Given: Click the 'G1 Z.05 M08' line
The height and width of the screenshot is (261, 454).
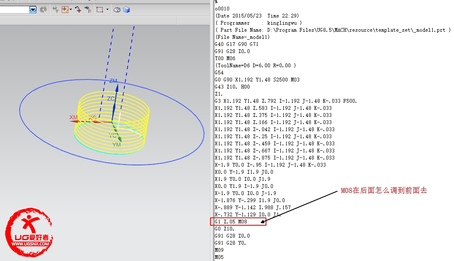Looking at the screenshot, I should tap(231, 222).
